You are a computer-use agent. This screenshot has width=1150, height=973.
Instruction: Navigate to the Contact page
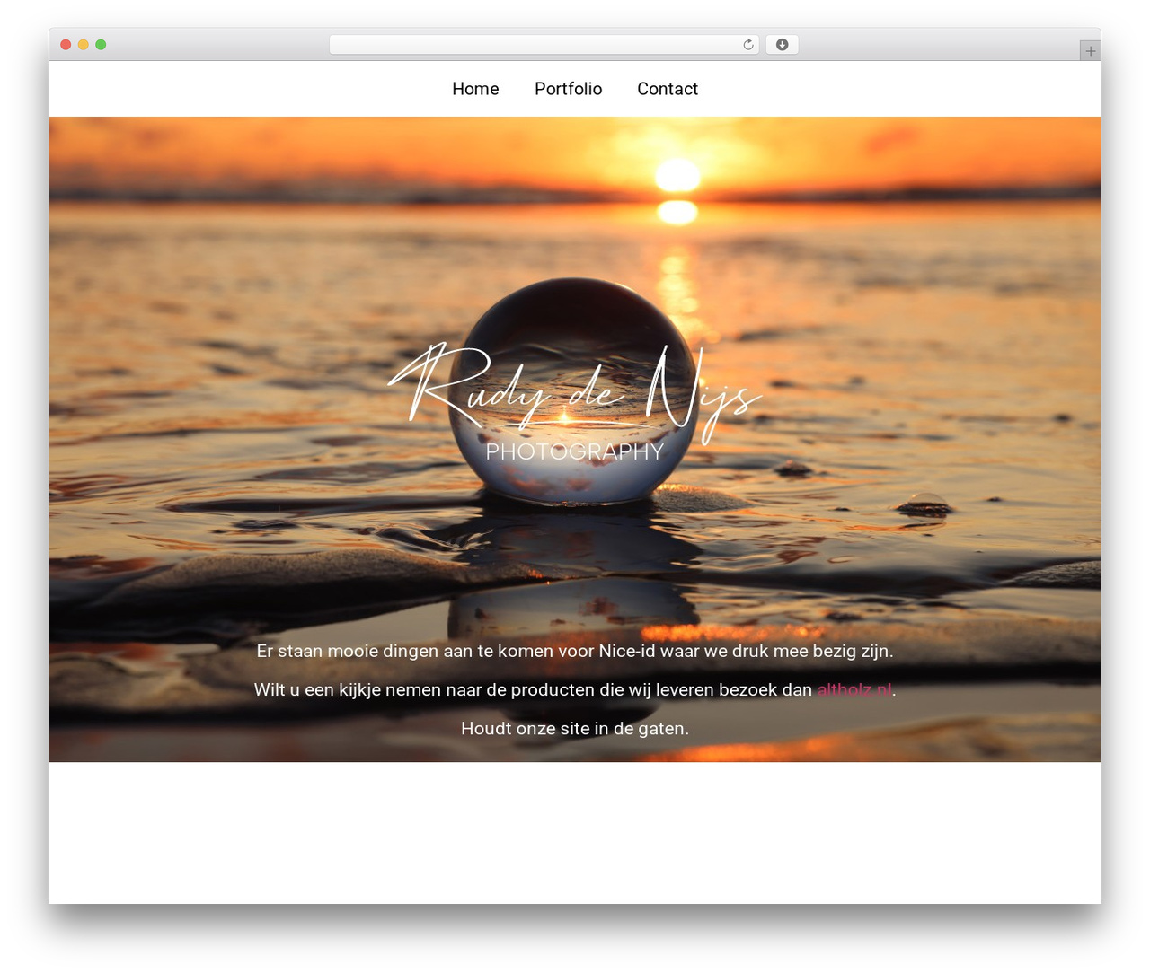pos(668,89)
